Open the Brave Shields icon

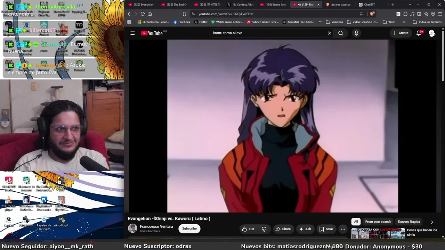[x=372, y=14]
